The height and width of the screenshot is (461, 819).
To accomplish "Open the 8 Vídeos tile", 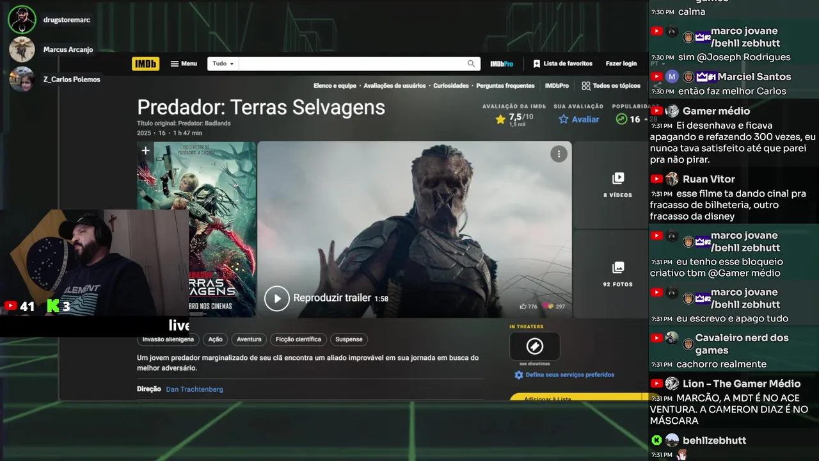I will tap(617, 185).
